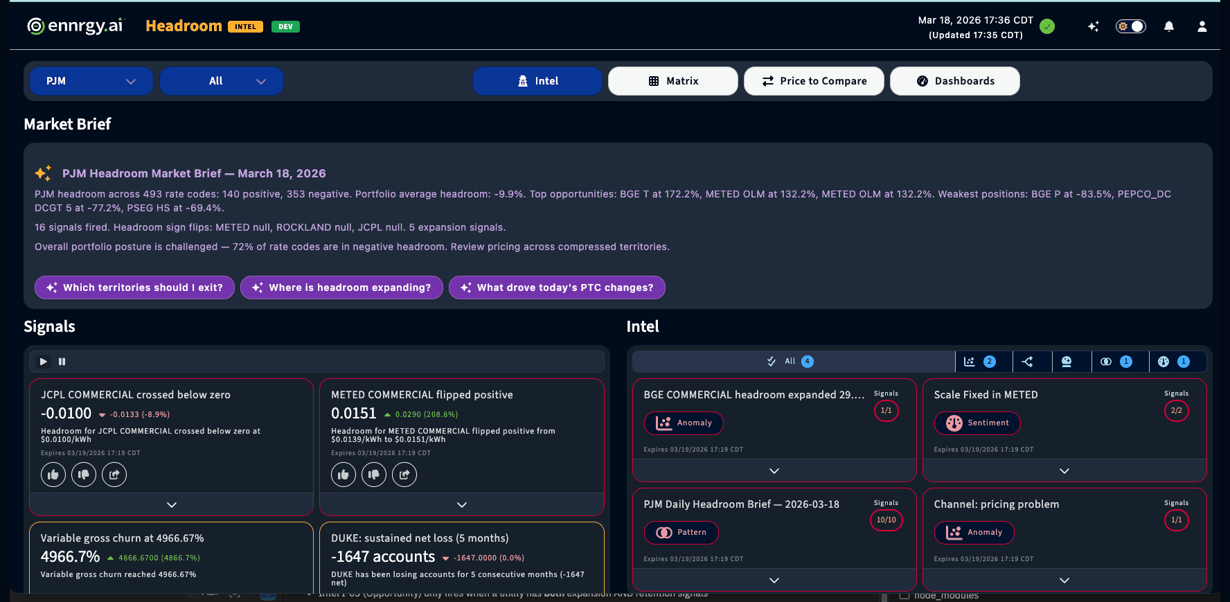
Task: Click the blue 4 count badge beside All
Action: click(808, 362)
